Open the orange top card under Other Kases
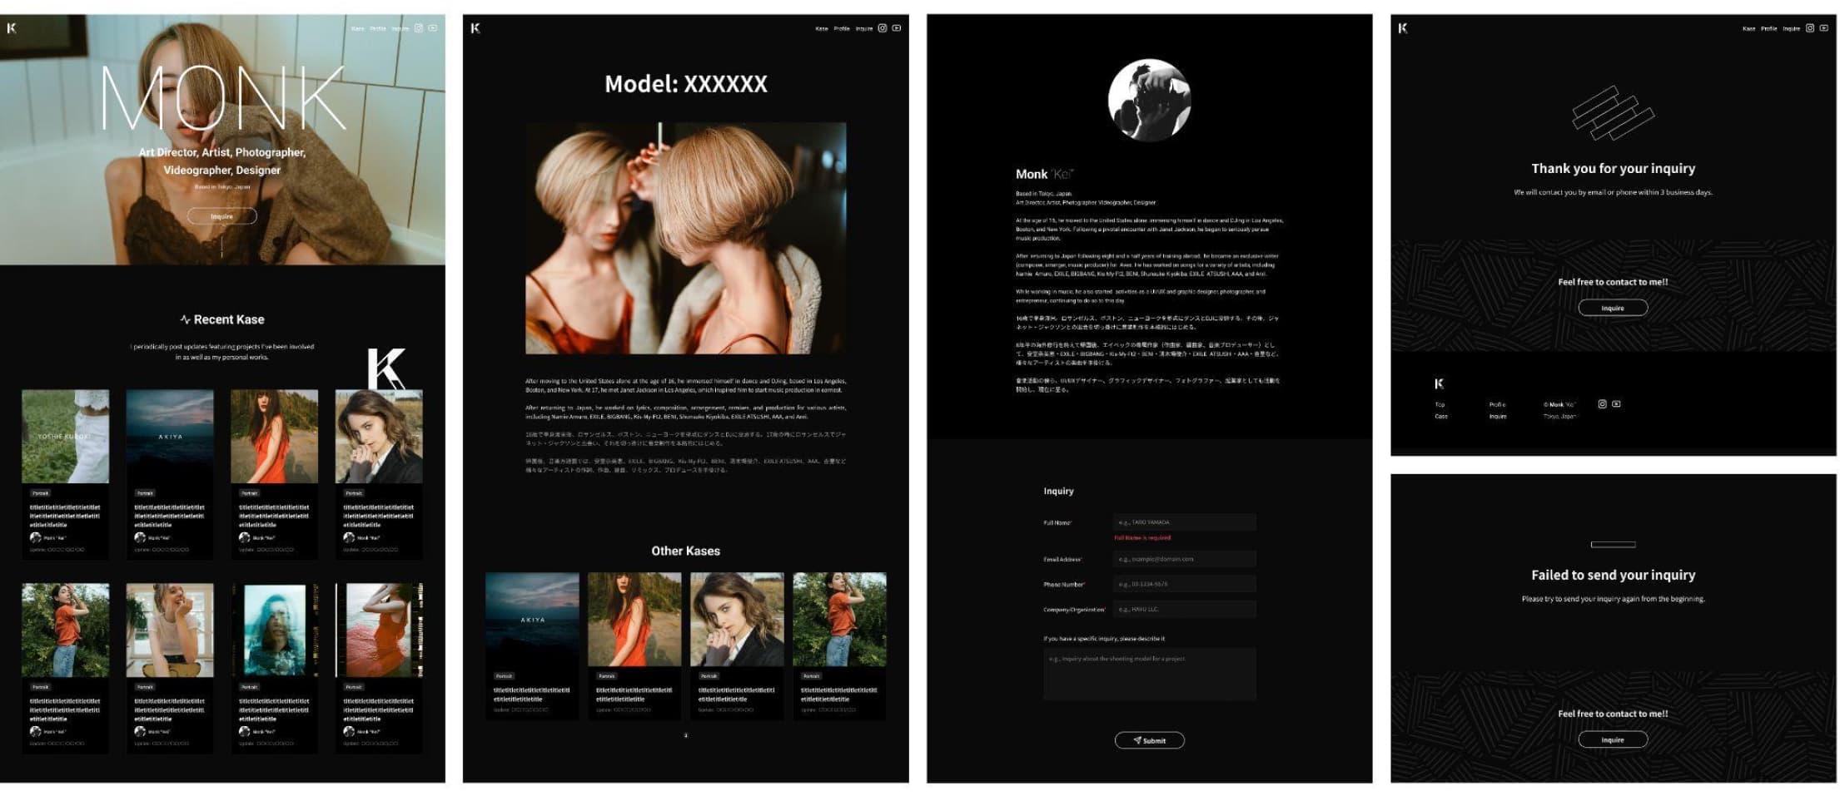Screen dimensions: 1840x796 tap(839, 645)
